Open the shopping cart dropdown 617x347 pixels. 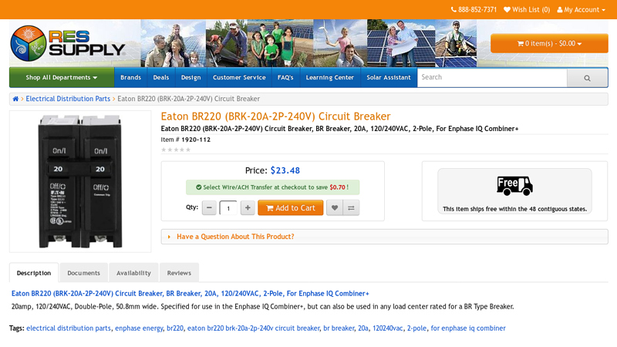(549, 44)
